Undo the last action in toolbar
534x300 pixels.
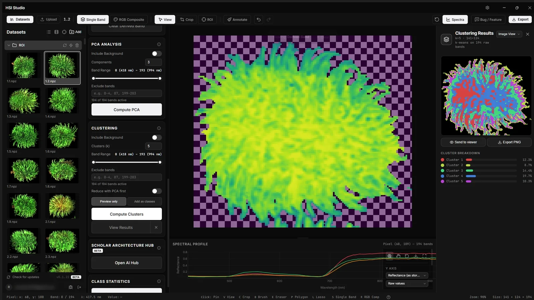tap(259, 19)
